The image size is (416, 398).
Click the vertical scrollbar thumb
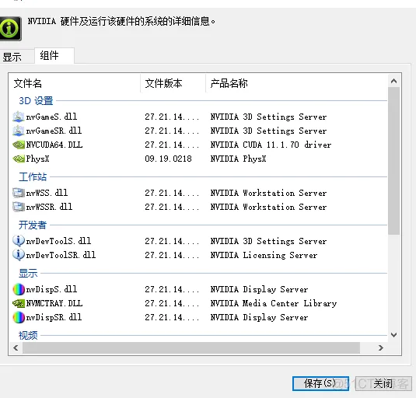(x=393, y=161)
